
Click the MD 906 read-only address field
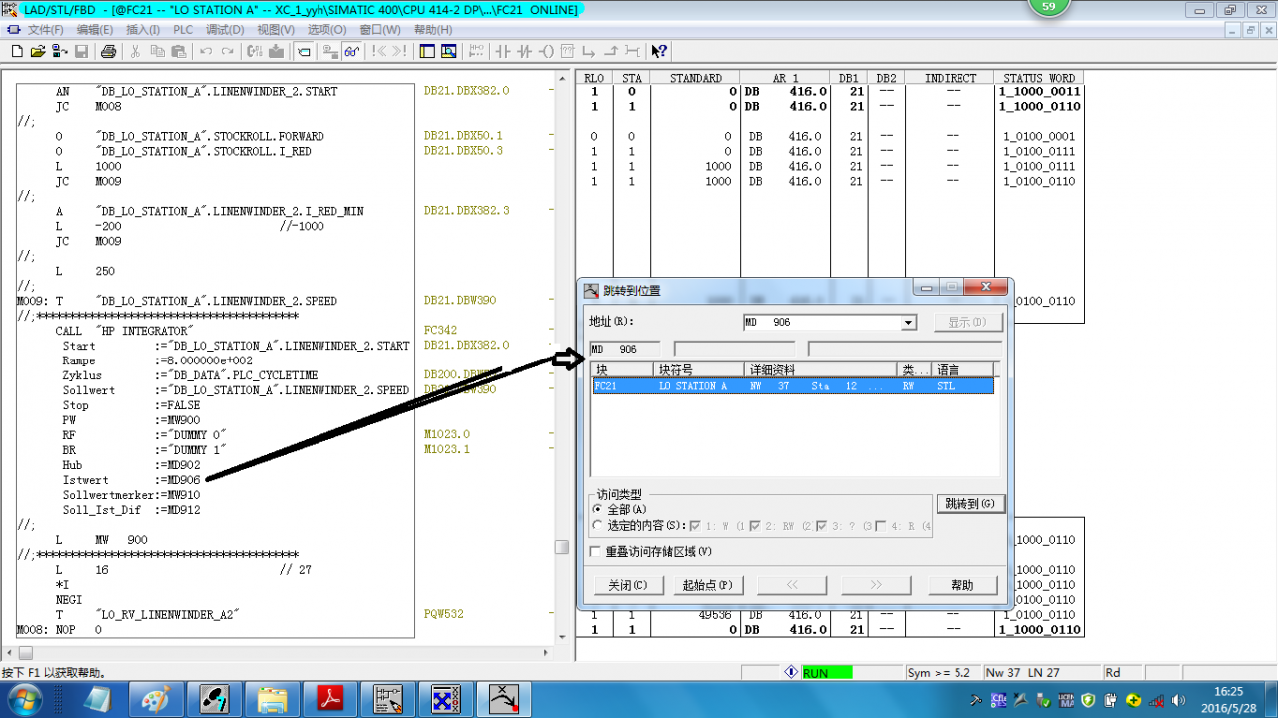pos(625,349)
